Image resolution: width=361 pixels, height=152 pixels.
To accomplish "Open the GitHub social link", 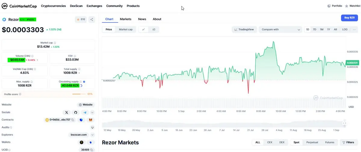I will 76,112.
